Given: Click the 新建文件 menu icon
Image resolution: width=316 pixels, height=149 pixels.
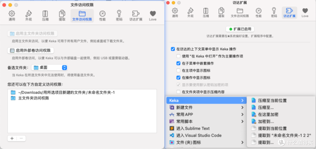Looking at the screenshot, I should point(172,108).
